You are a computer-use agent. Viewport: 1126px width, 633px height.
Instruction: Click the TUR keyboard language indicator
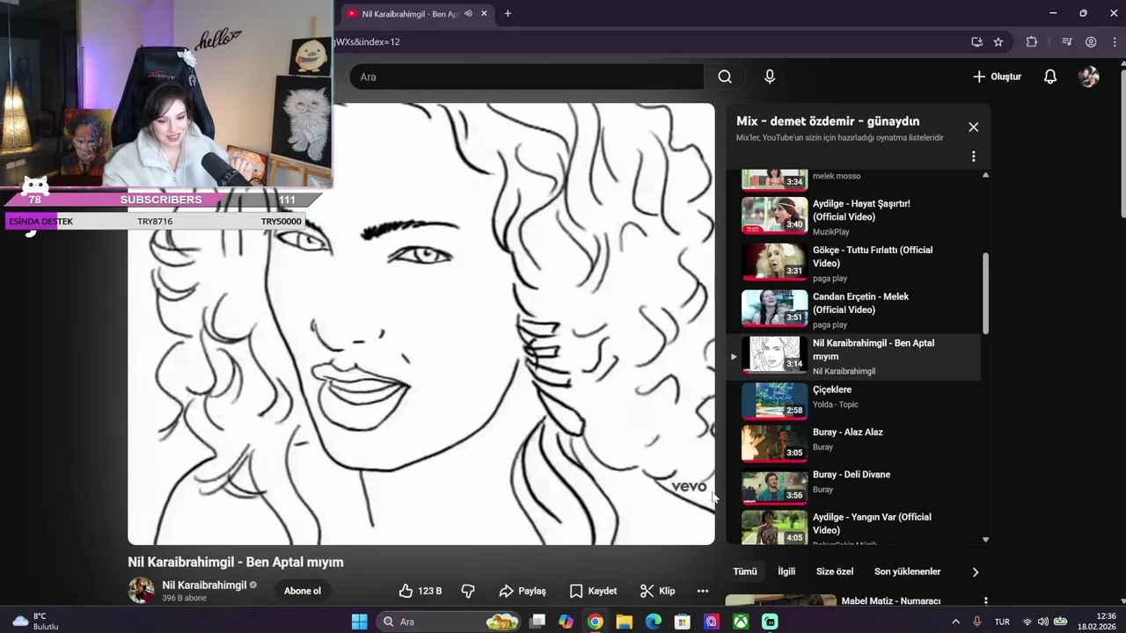(1002, 622)
